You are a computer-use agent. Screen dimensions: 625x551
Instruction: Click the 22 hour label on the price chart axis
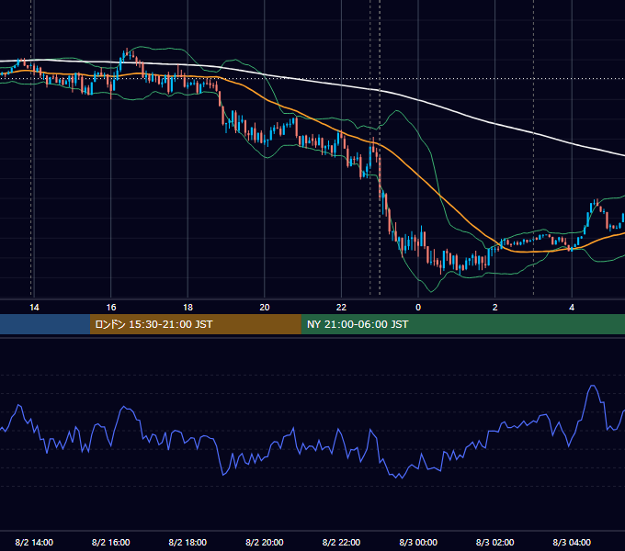pos(341,308)
